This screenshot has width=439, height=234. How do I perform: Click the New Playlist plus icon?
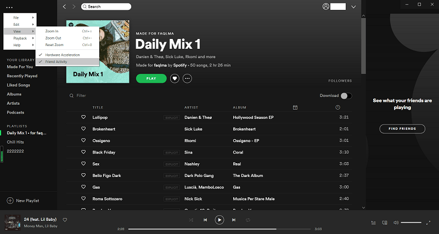tap(10, 201)
